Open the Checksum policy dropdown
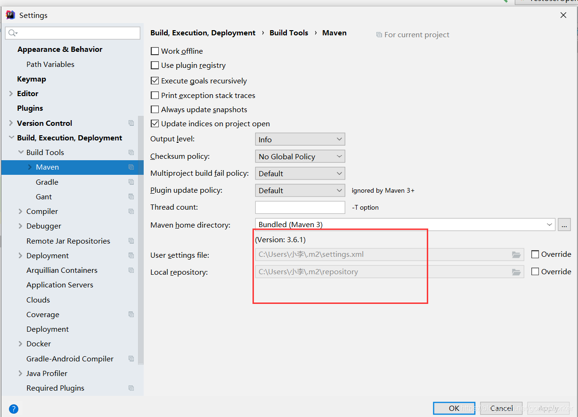The width and height of the screenshot is (578, 417). [x=300, y=156]
